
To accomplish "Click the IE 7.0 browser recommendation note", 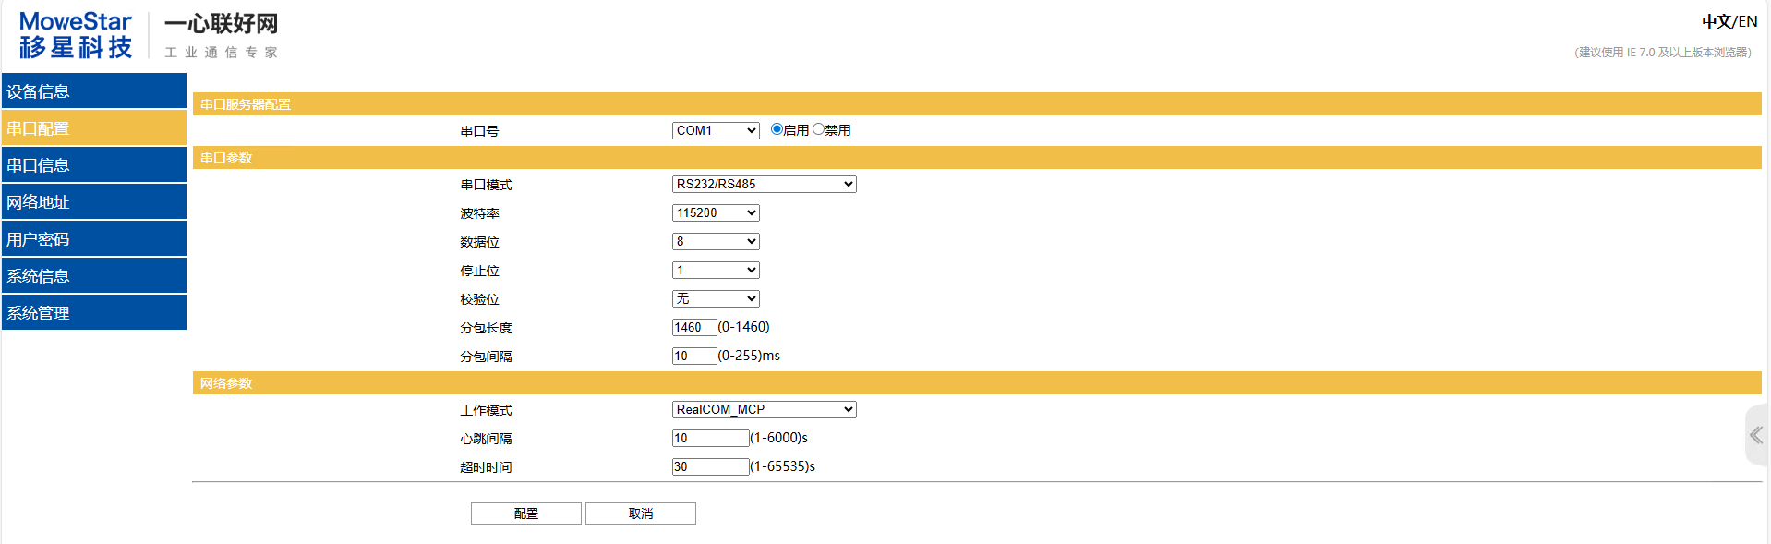I will [x=1663, y=52].
